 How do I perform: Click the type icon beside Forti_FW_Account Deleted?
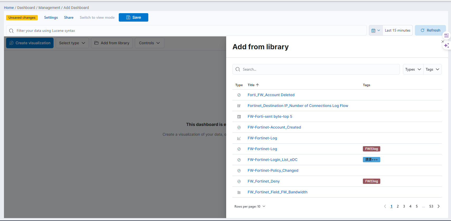tap(239, 95)
